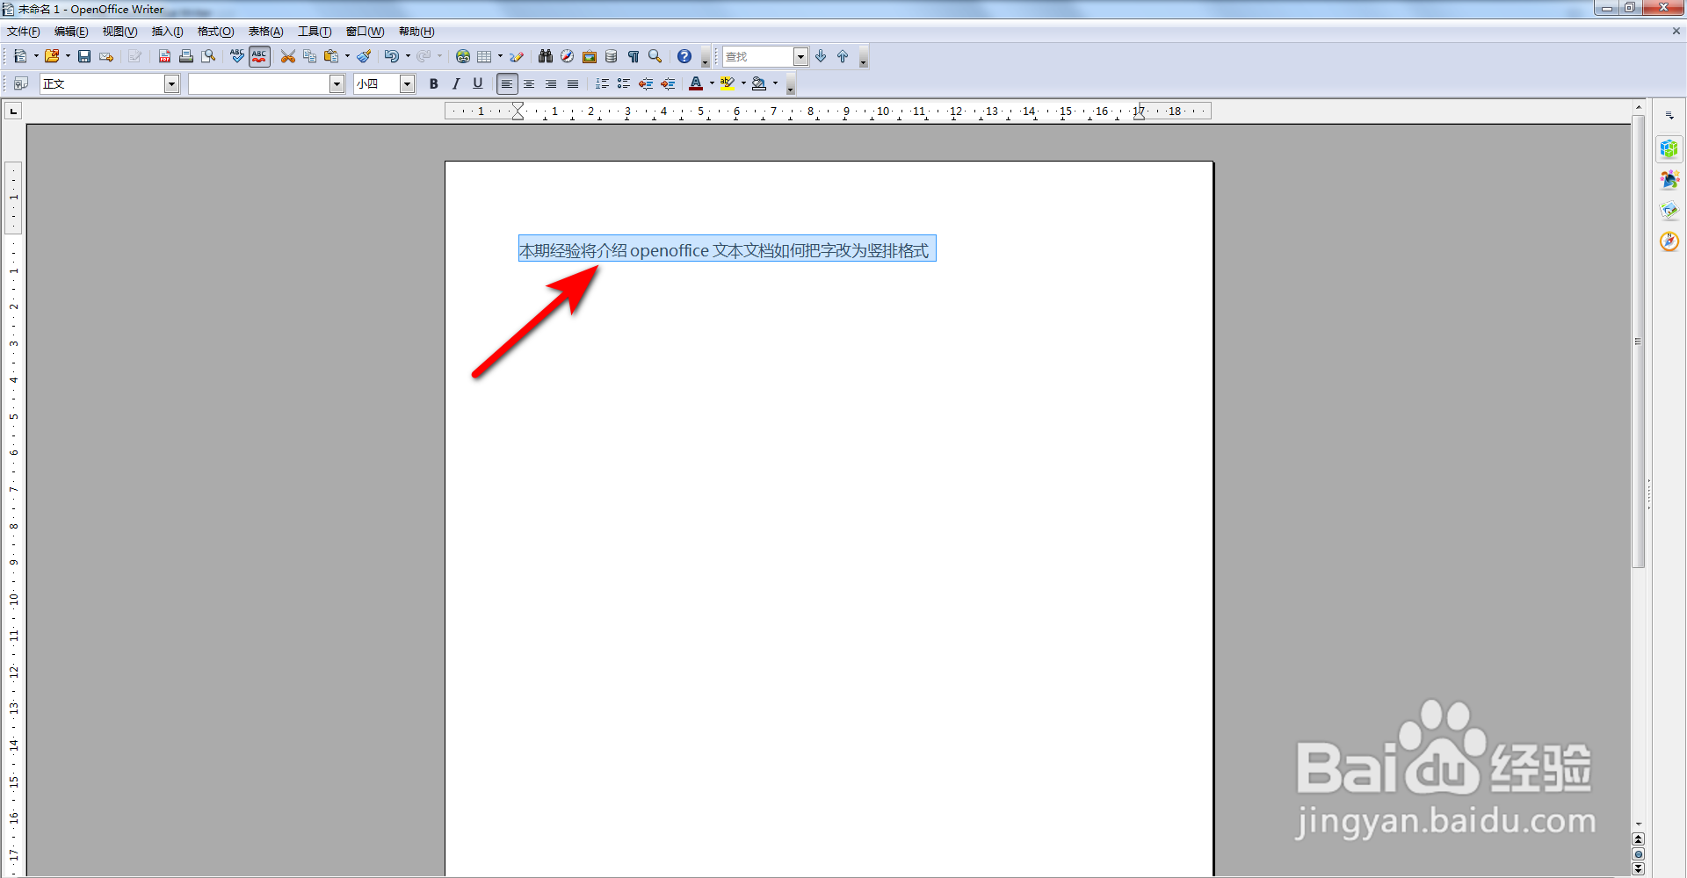
Task: Insert hyperlink with the globe icon
Action: click(463, 56)
